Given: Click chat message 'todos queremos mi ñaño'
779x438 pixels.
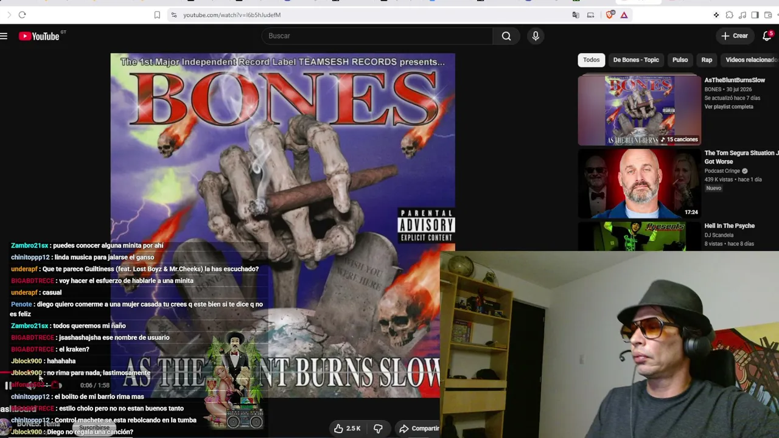Looking at the screenshot, I should 89,326.
